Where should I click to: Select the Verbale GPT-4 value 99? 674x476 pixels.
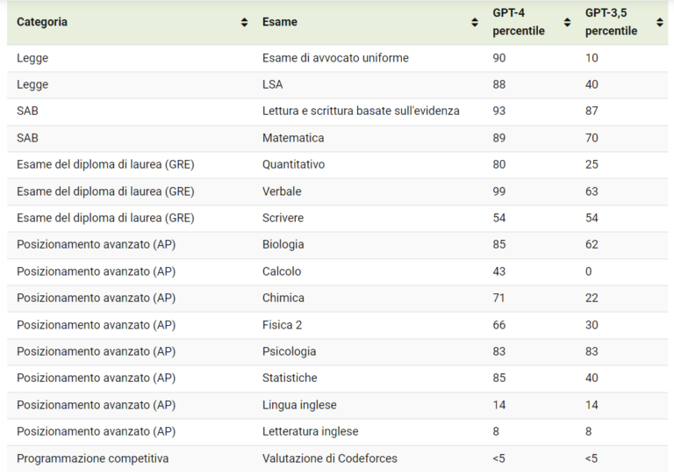[x=499, y=191]
